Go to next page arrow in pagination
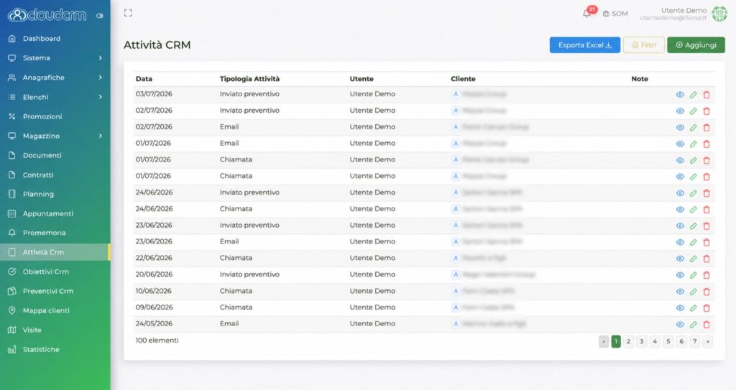The image size is (736, 390). 708,342
